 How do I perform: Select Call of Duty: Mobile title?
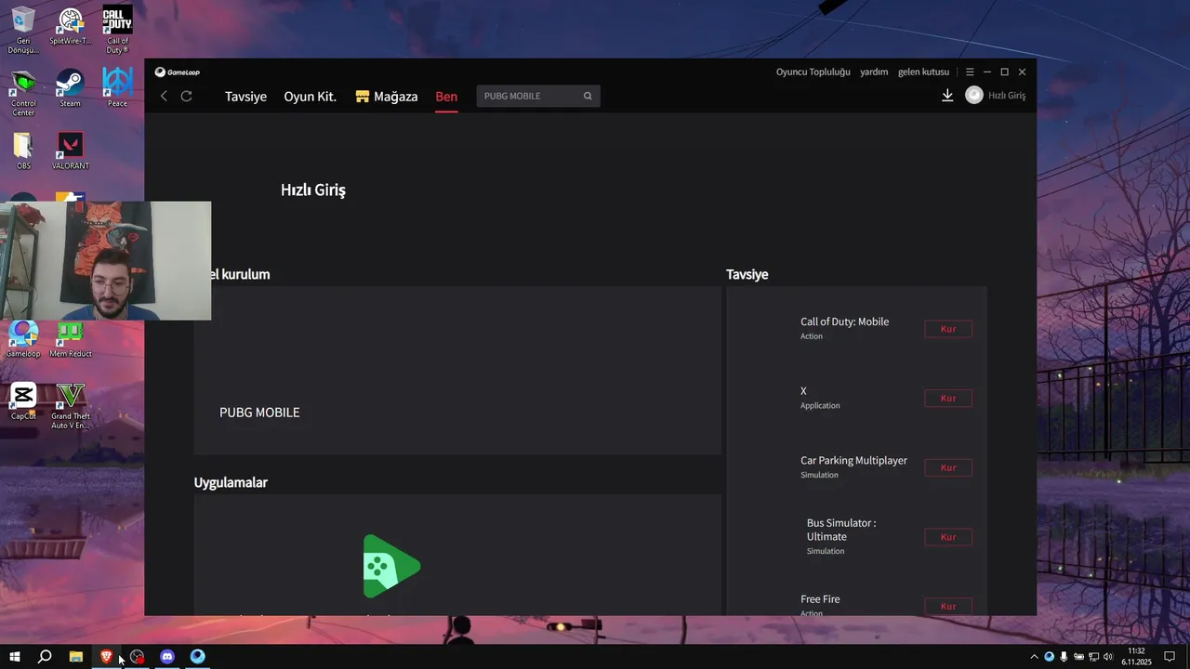pos(844,321)
